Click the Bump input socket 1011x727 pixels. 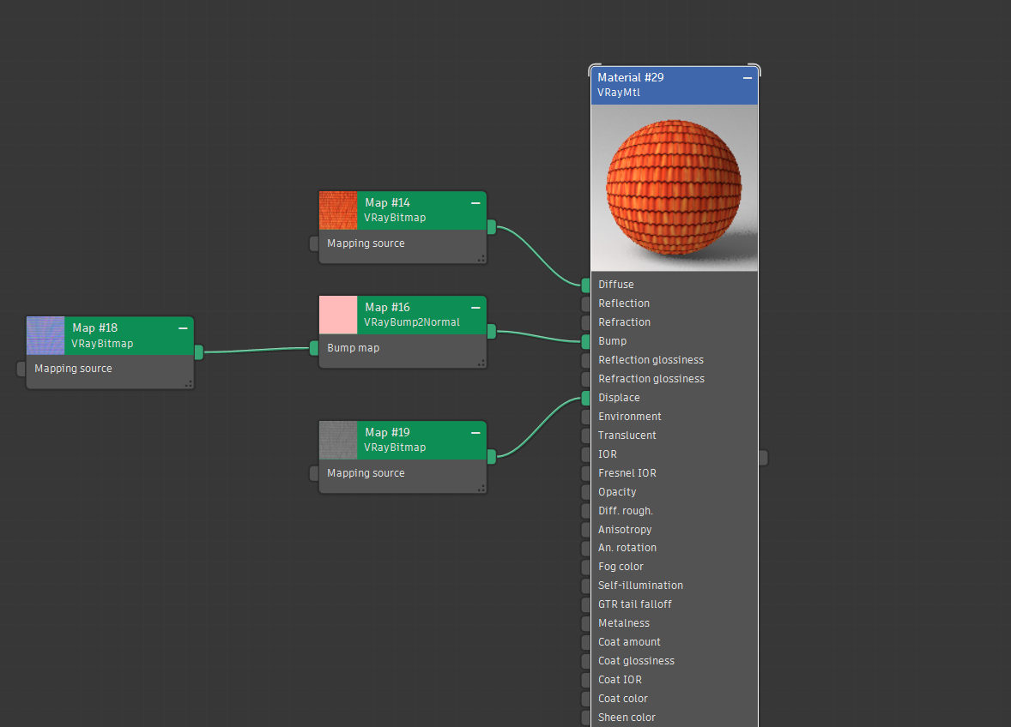tap(585, 341)
